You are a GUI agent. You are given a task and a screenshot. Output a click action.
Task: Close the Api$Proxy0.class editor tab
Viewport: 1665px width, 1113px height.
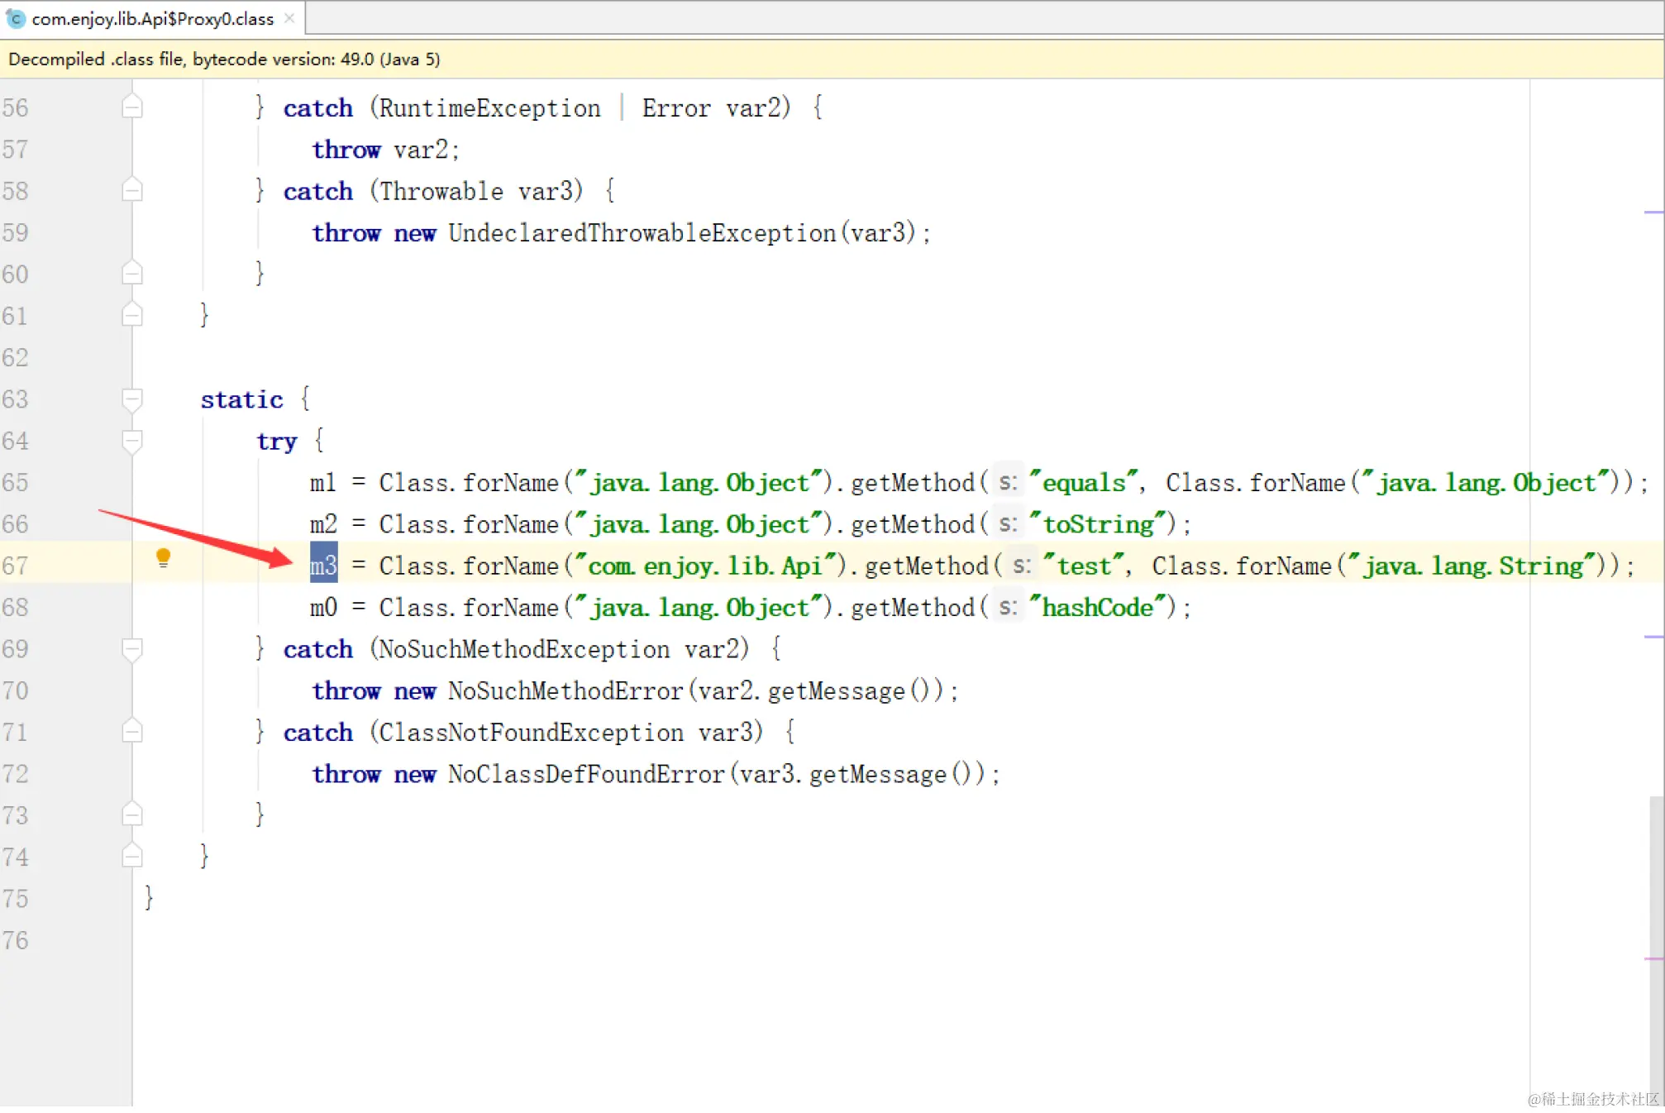pos(289,18)
